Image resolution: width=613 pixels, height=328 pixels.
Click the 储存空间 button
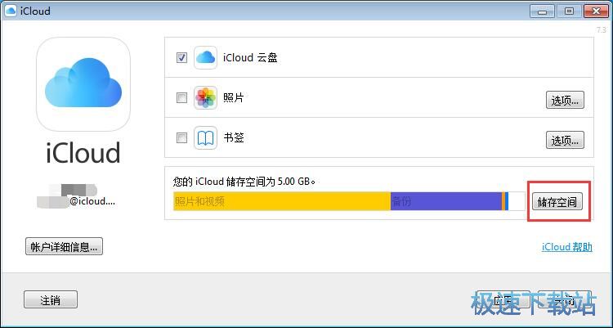click(x=559, y=202)
